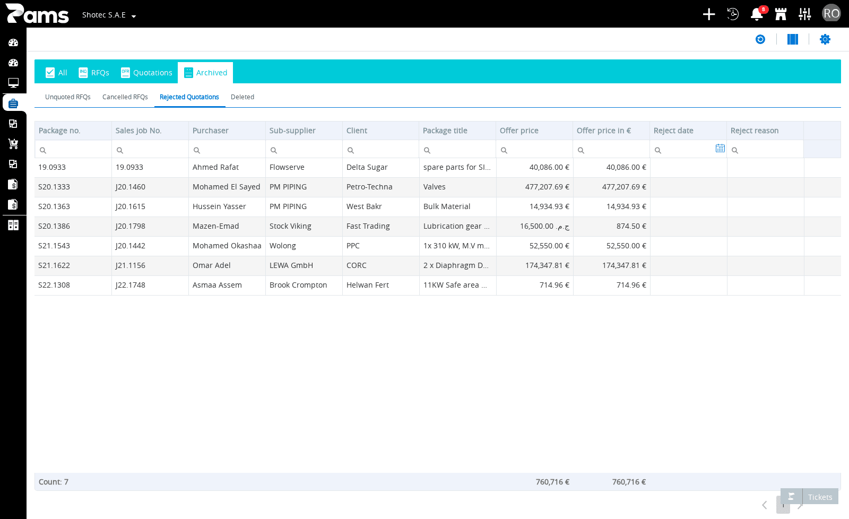Open the blue column chooser icon
Screen dimensions: 849x519
point(793,39)
